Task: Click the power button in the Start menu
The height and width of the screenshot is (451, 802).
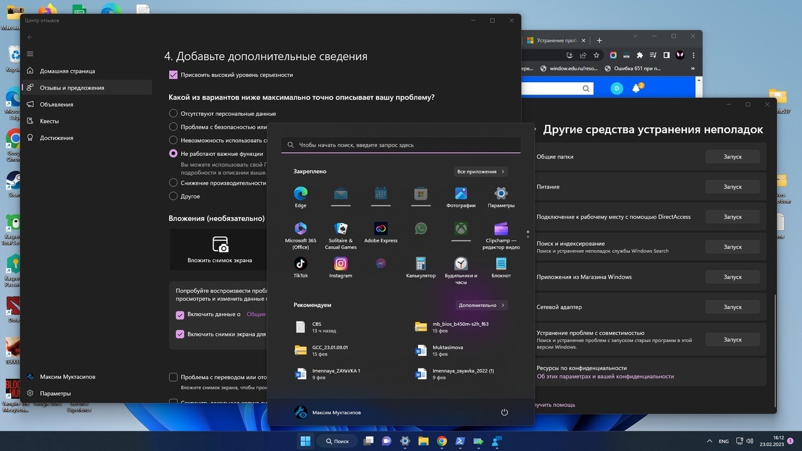Action: pyautogui.click(x=504, y=412)
